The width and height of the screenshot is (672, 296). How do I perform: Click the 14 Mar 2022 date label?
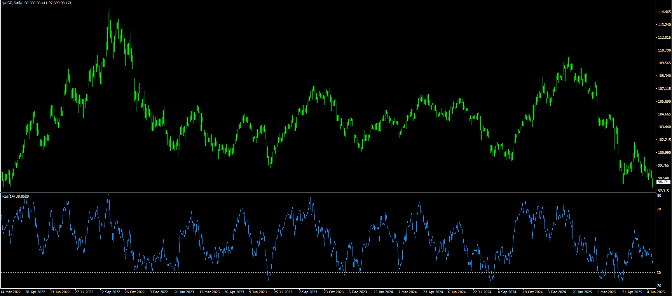click(10, 292)
